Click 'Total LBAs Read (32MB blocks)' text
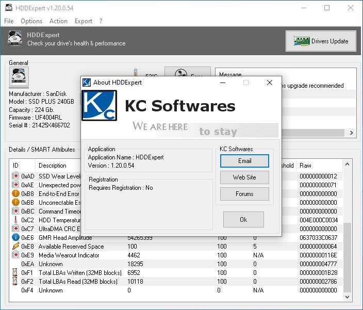The image size is (363, 310). pos(78,282)
